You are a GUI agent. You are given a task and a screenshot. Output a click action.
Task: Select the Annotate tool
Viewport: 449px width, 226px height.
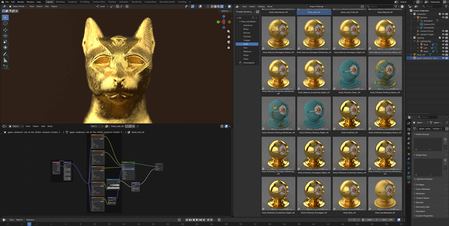[x=5, y=54]
